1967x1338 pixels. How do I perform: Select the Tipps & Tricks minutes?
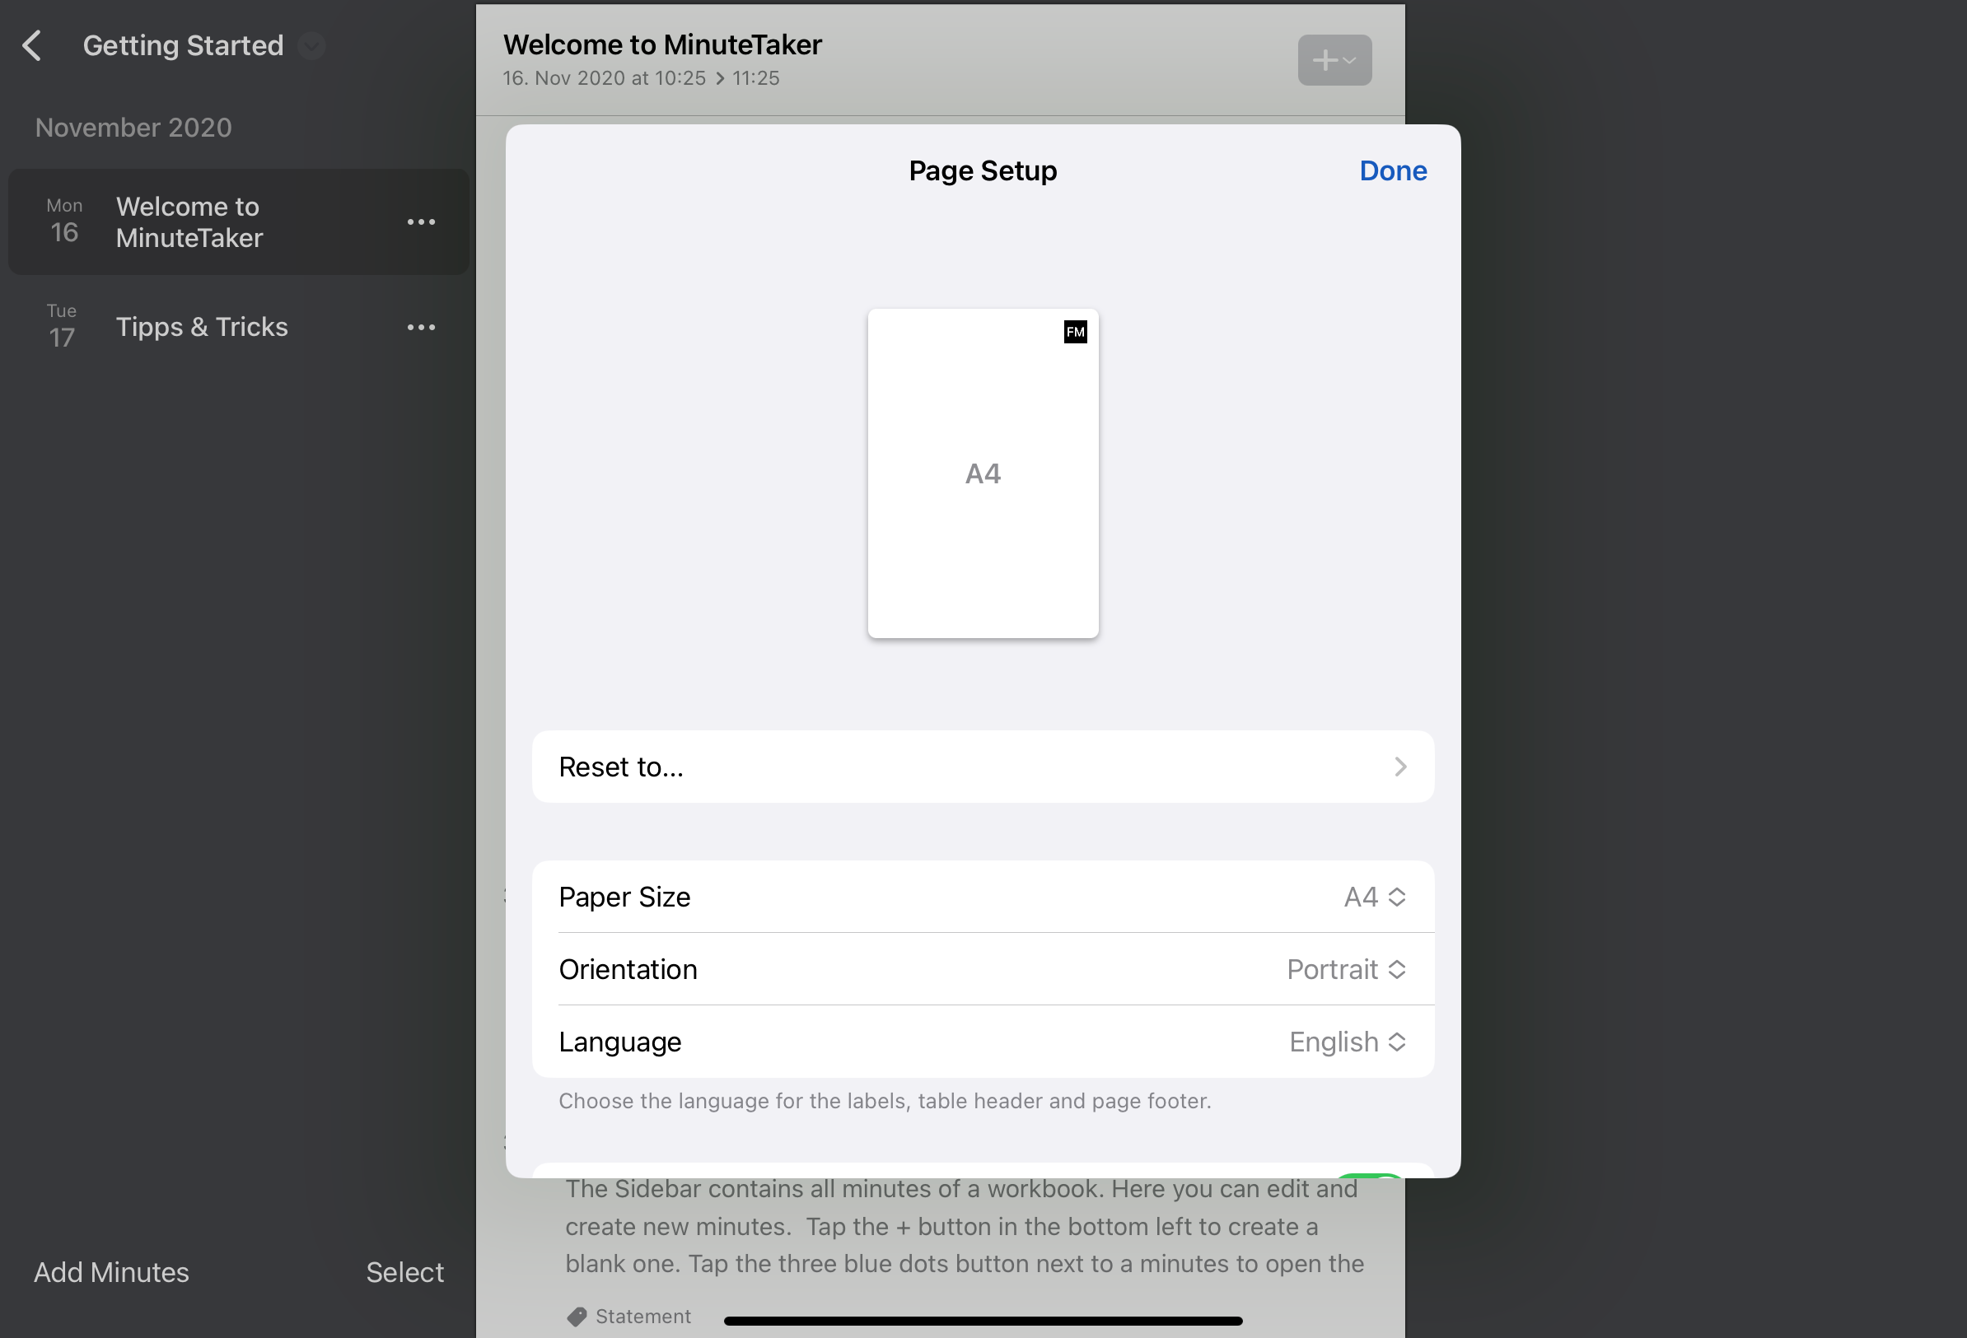pos(239,327)
